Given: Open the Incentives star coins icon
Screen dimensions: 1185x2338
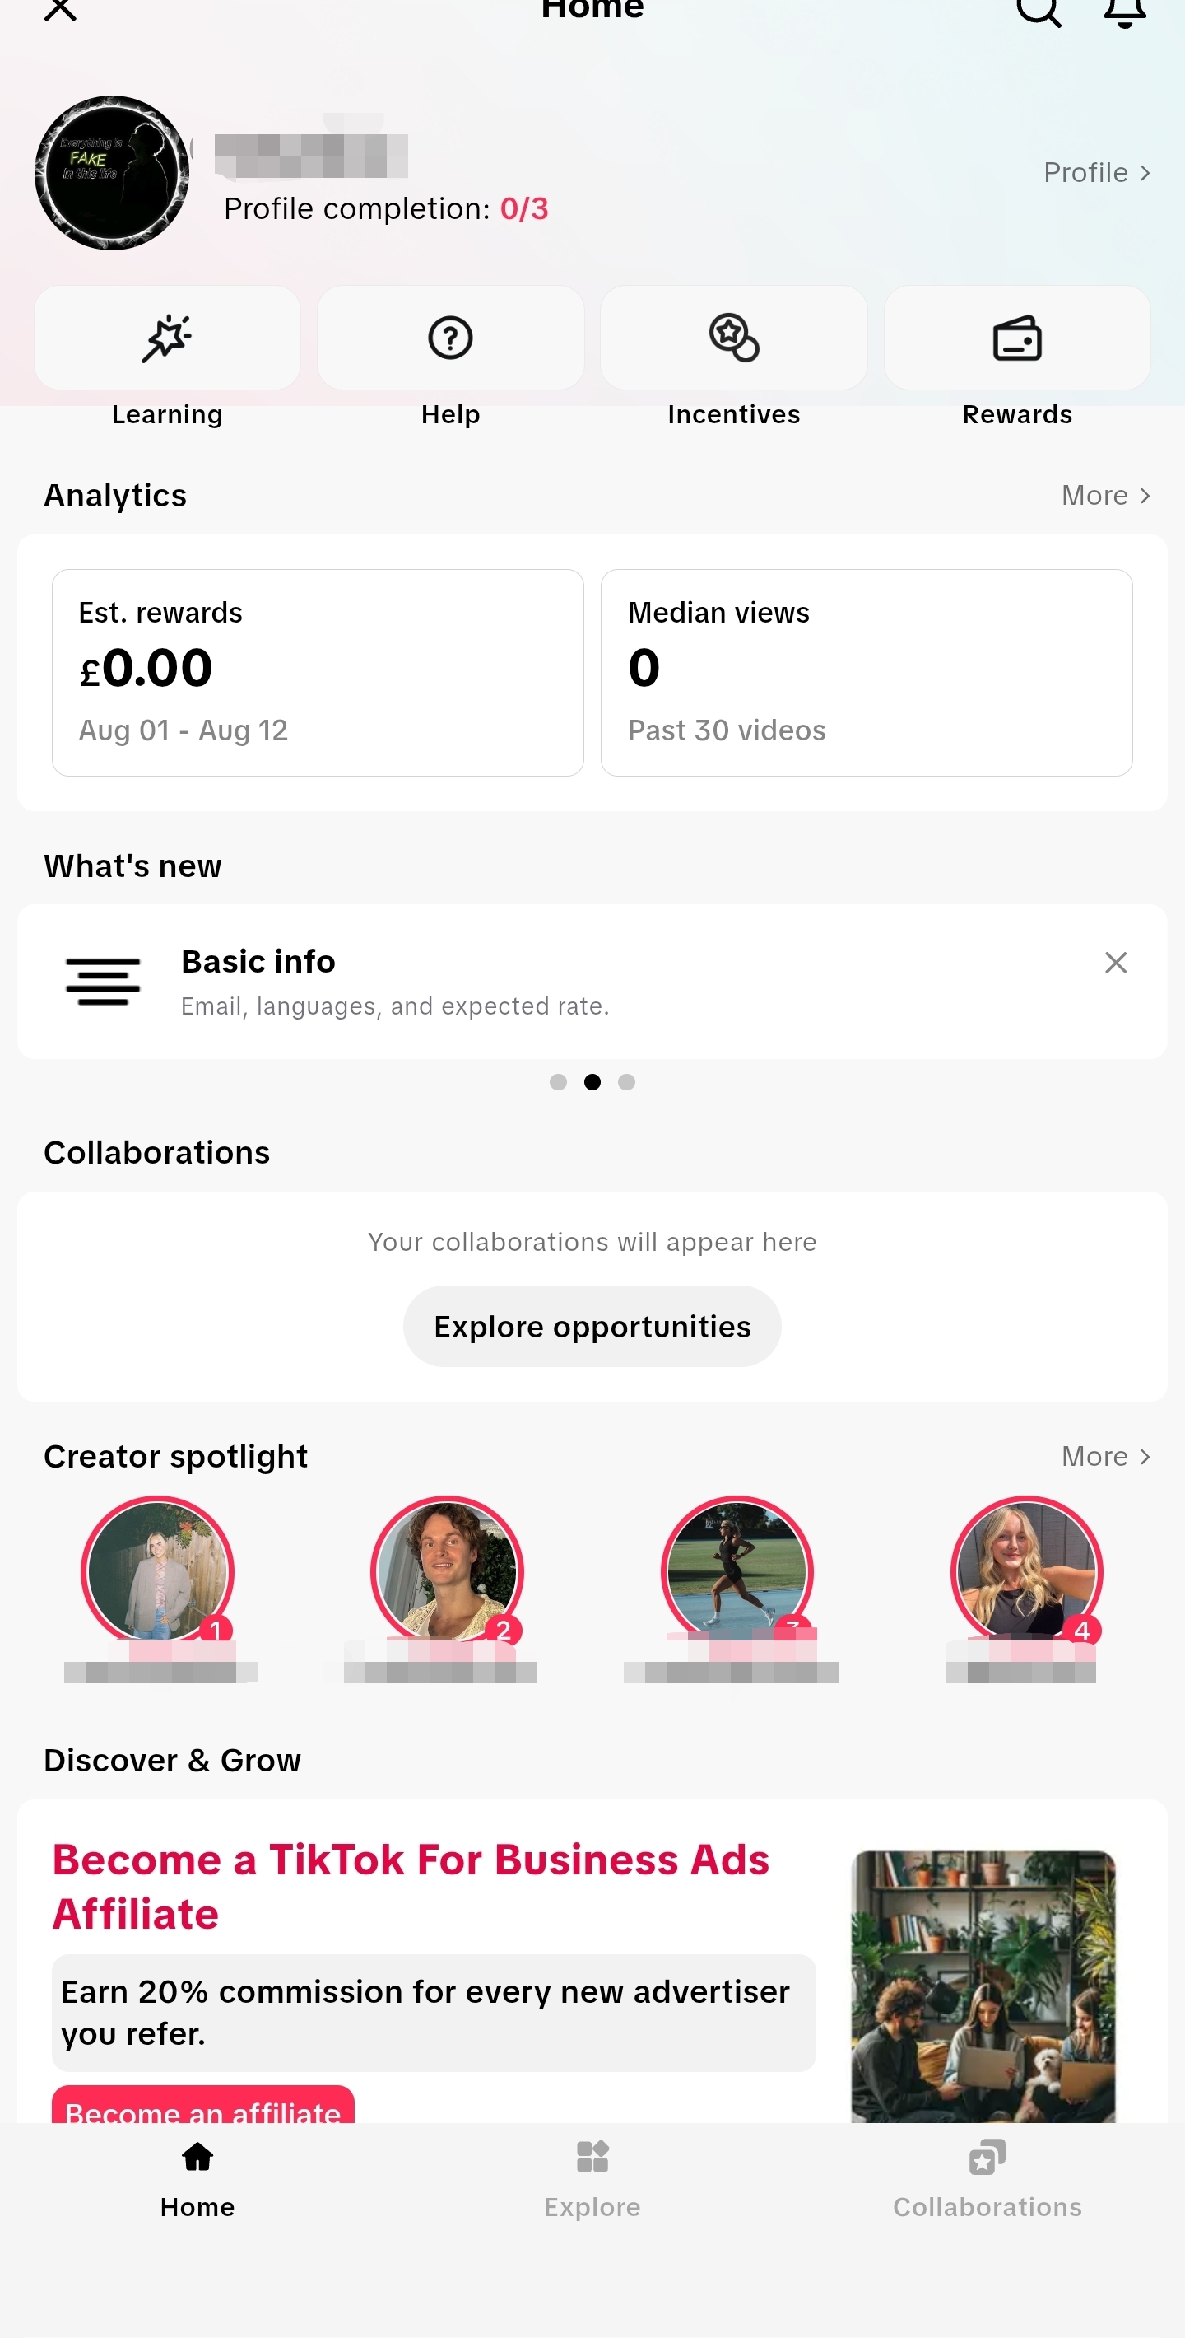Looking at the screenshot, I should click(733, 338).
